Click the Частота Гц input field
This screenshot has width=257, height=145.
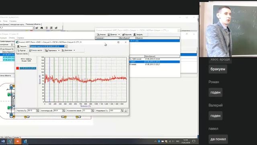click(x=32, y=111)
